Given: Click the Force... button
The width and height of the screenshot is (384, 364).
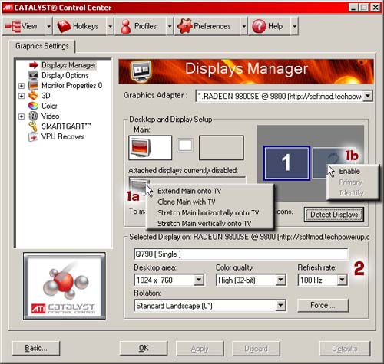Looking at the screenshot, I should pos(323,305).
